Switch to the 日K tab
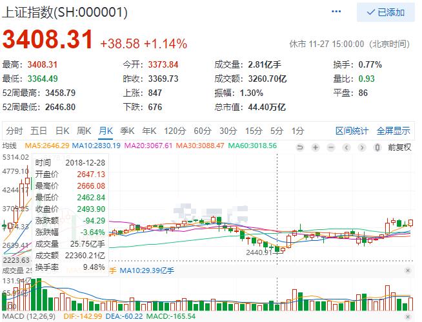422x322 pixels. pos(62,131)
